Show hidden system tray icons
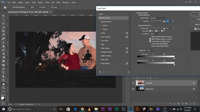The width and height of the screenshot is (200, 112). pyautogui.click(x=170, y=109)
